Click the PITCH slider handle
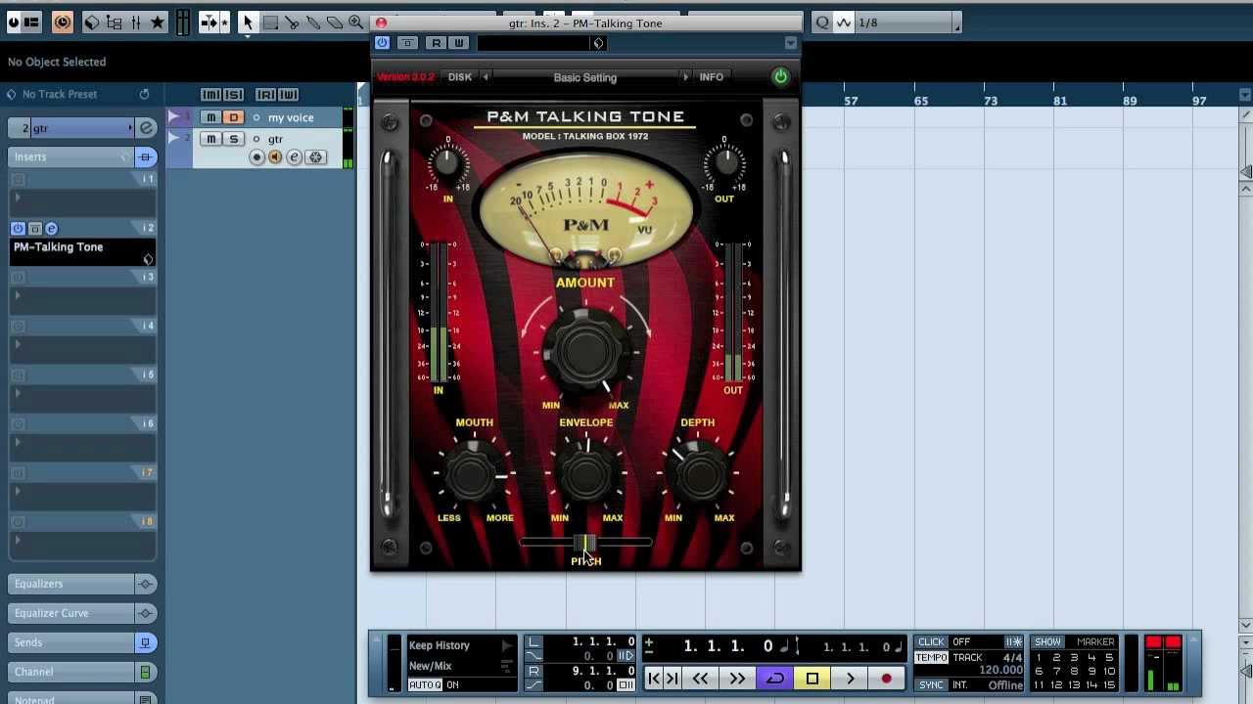Screen dimensions: 1253x704 [x=584, y=543]
